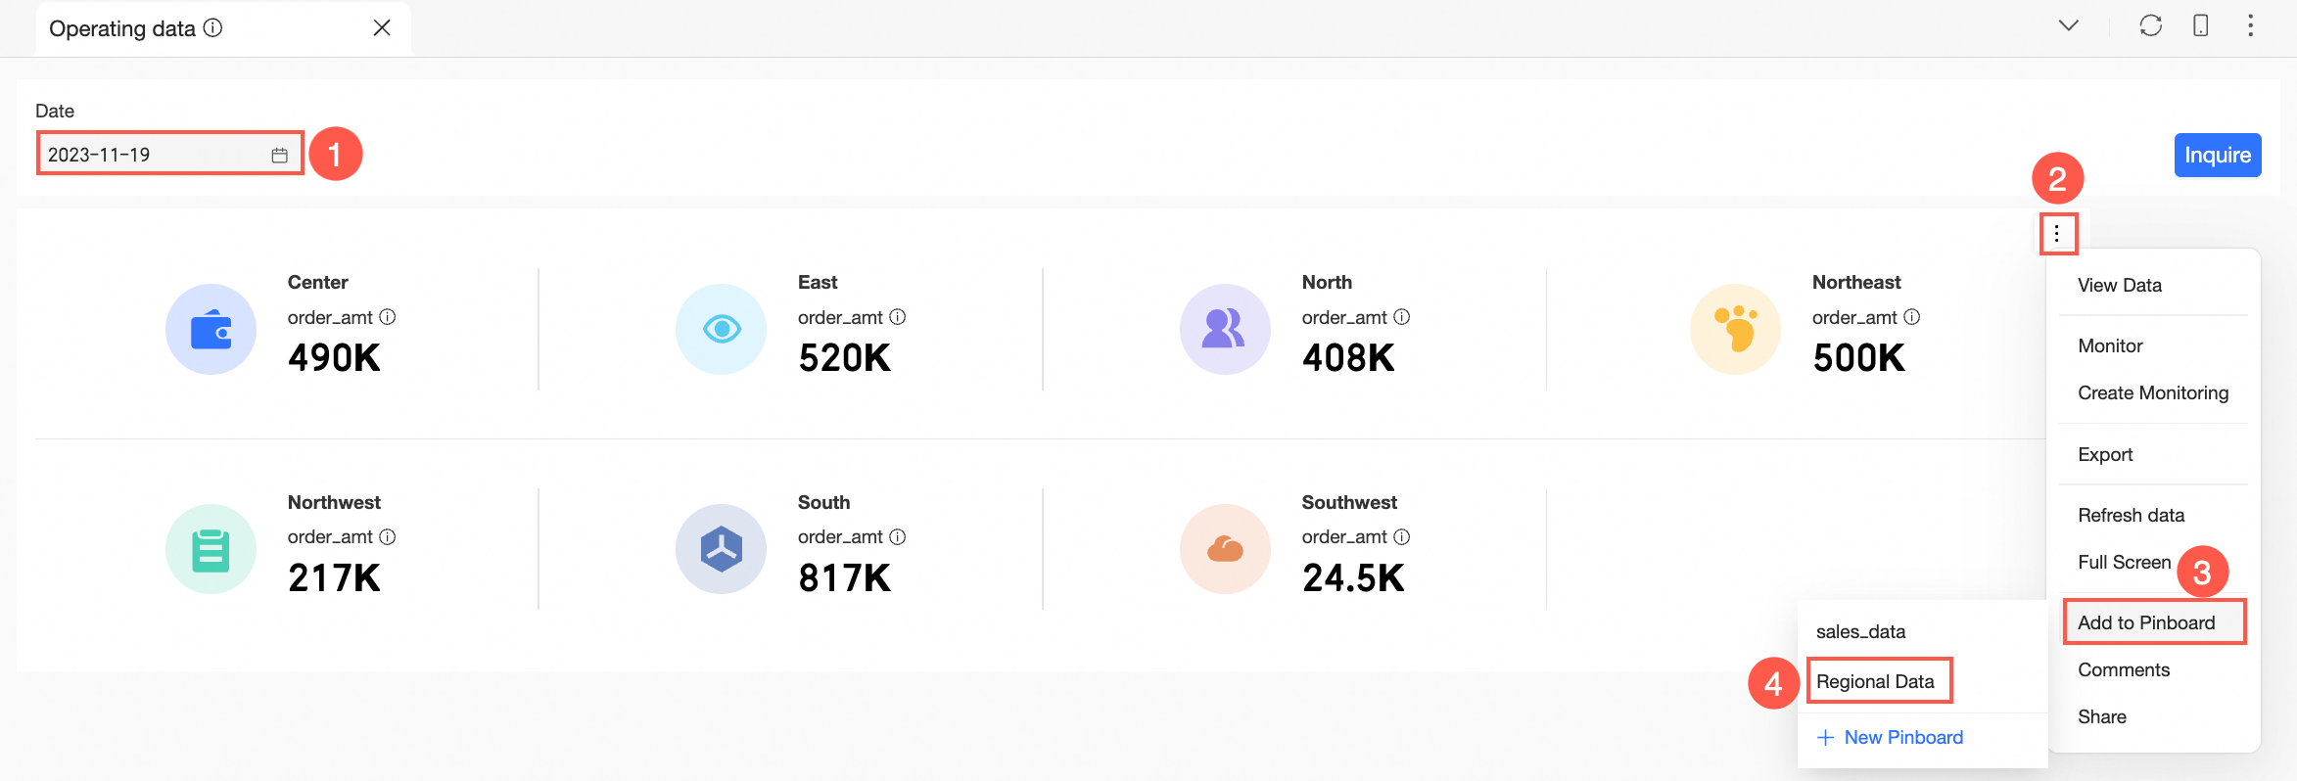
Task: Click info icon beside Northwest order_amt
Action: click(388, 536)
